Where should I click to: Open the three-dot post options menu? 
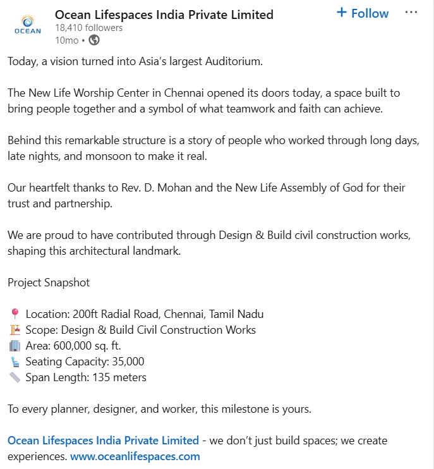pyautogui.click(x=411, y=13)
